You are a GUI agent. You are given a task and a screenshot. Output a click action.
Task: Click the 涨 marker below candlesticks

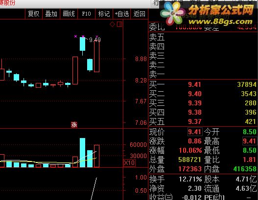pyautogui.click(x=74, y=125)
